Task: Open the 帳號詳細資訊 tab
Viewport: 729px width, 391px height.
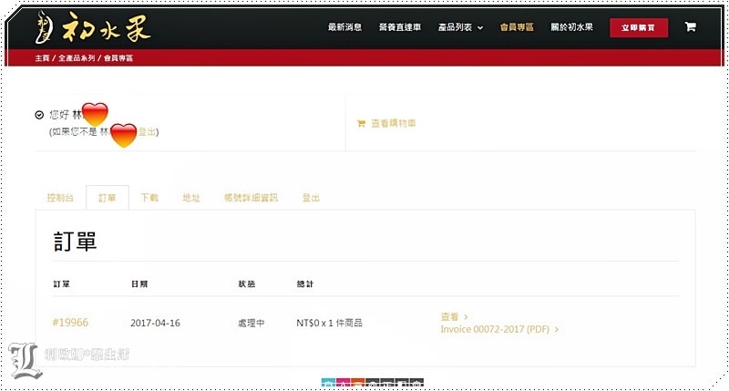Action: 251,198
